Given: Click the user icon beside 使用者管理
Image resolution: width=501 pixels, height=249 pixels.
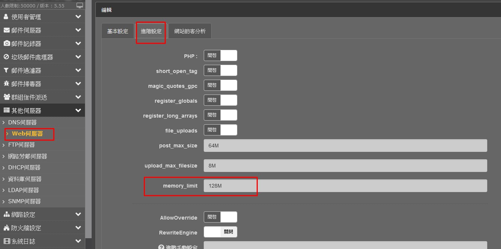Looking at the screenshot, I should [6, 17].
